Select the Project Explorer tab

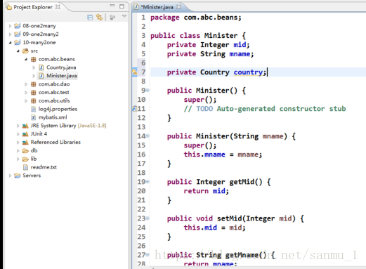pos(33,7)
